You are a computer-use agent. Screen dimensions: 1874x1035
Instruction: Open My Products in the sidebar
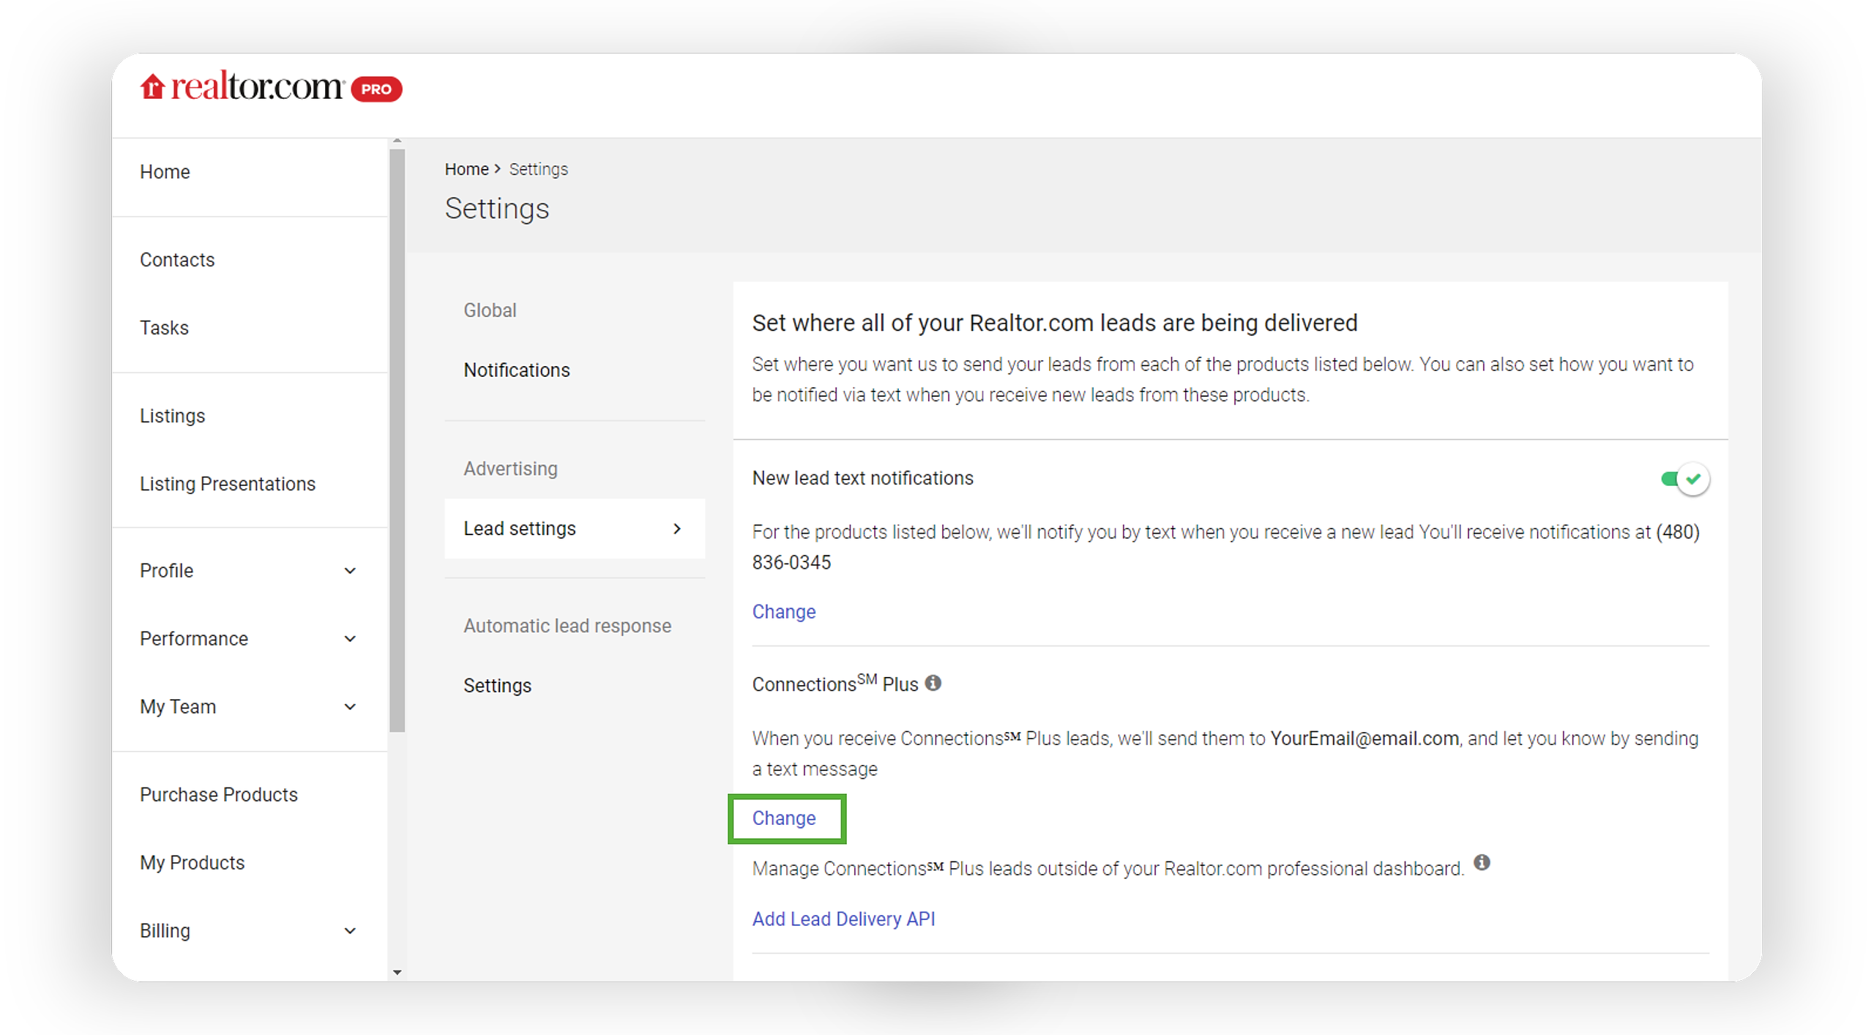pos(192,863)
